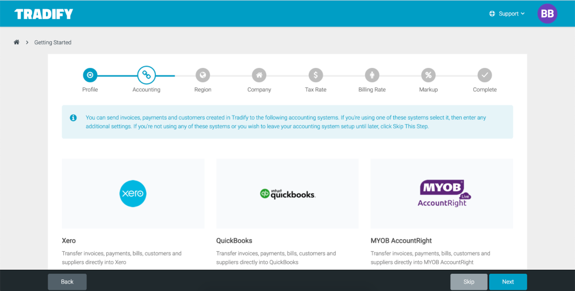This screenshot has height=291, width=575.
Task: Select the Profile step circle icon
Action: coord(90,75)
